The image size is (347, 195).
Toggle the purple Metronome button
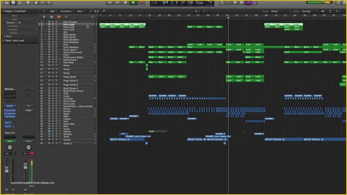pyautogui.click(x=254, y=2)
